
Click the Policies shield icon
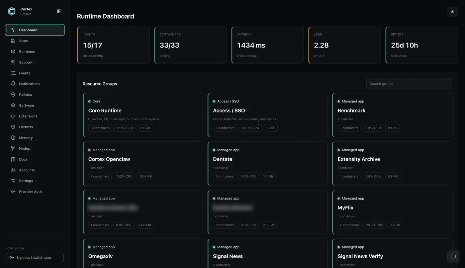(13, 94)
